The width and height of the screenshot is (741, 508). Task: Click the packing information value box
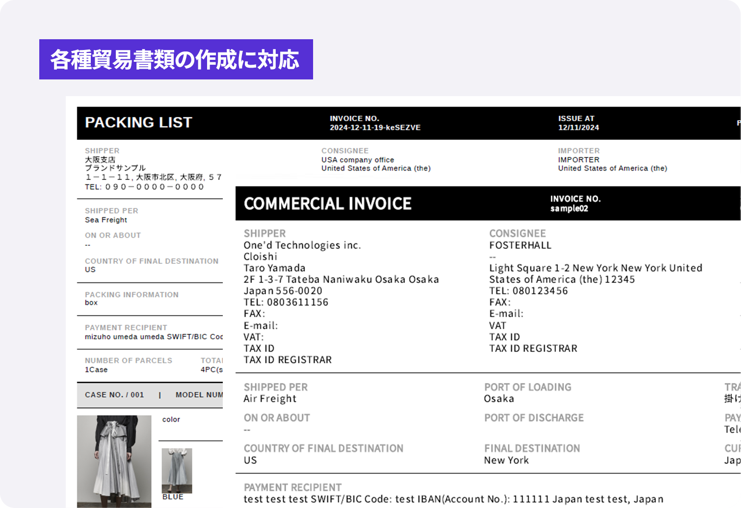(91, 303)
